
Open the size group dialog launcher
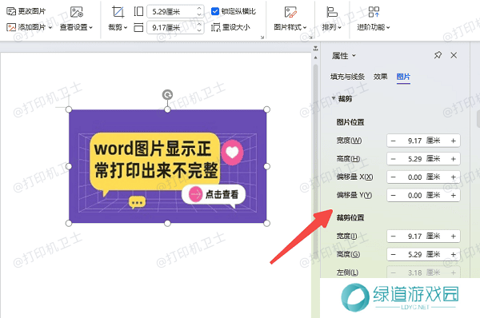pos(262,38)
